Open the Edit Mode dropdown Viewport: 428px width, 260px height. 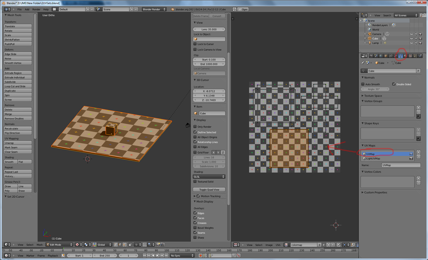tap(59, 245)
